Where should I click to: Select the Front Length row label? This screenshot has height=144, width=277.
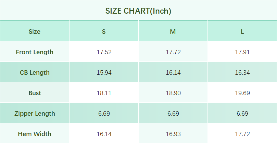[35, 52]
